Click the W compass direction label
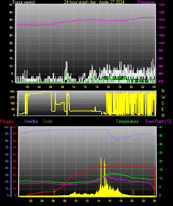The height and width of the screenshot is (206, 173). [x=163, y=97]
